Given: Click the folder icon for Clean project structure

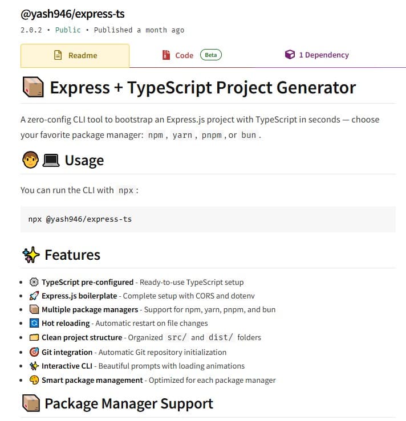Looking at the screenshot, I should [x=34, y=337].
